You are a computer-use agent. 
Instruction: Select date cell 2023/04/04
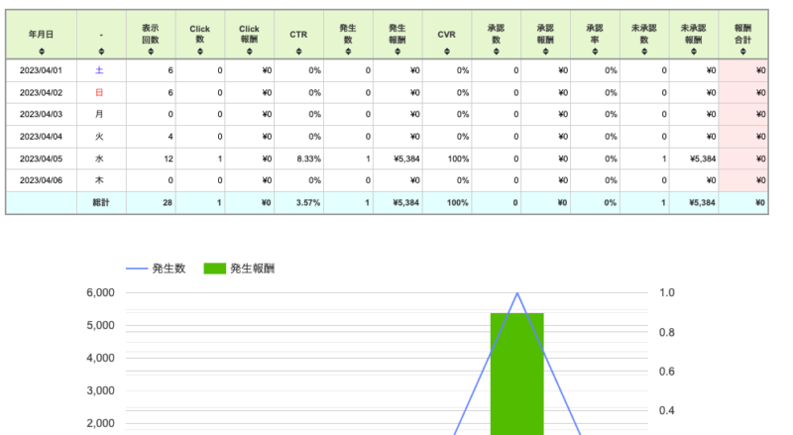(x=41, y=137)
